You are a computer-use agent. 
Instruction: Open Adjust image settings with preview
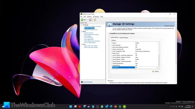click(93, 26)
